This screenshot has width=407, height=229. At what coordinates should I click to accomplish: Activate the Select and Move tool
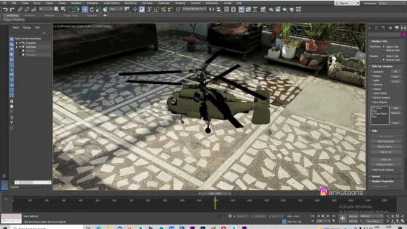85,10
